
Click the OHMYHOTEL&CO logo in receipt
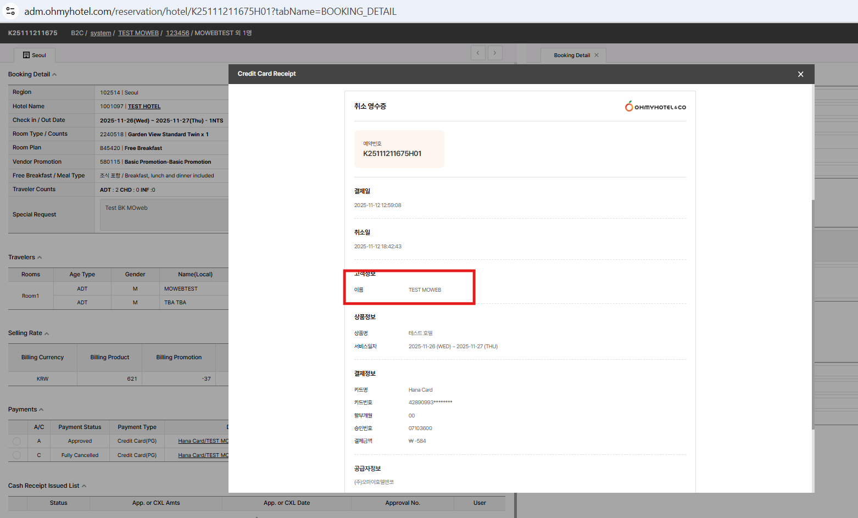click(x=655, y=107)
